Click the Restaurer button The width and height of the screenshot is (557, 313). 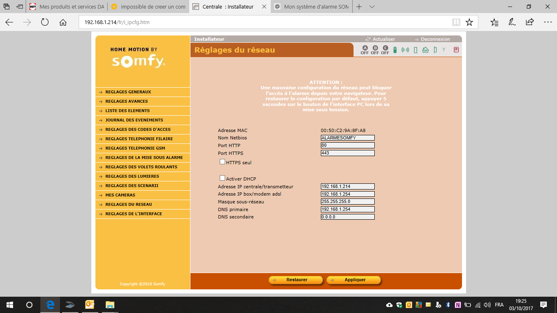[x=296, y=280]
